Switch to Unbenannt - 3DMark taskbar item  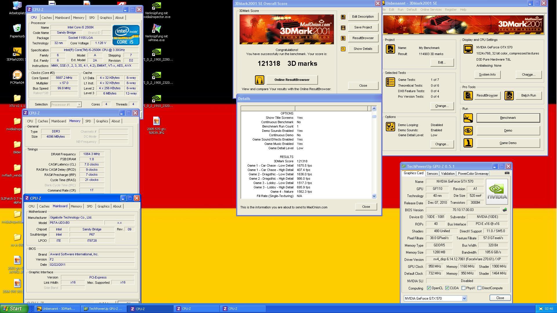pyautogui.click(x=57, y=309)
